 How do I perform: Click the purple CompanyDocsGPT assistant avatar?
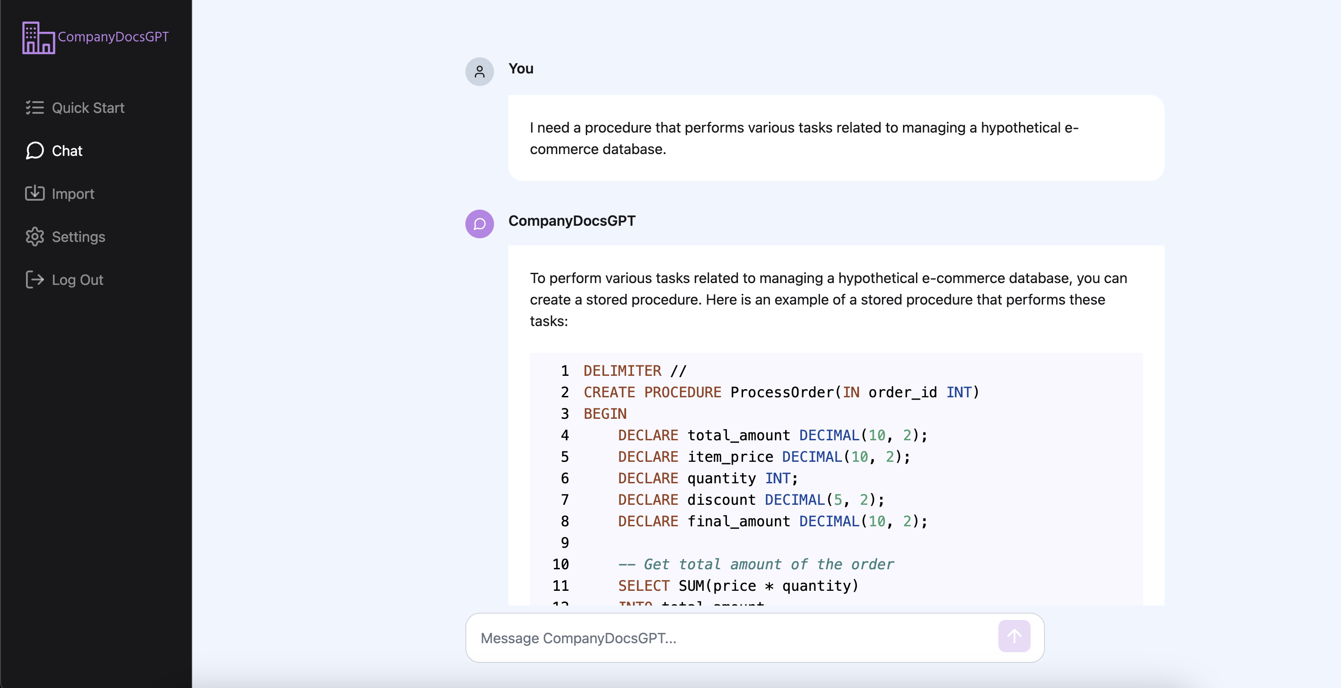tap(479, 224)
